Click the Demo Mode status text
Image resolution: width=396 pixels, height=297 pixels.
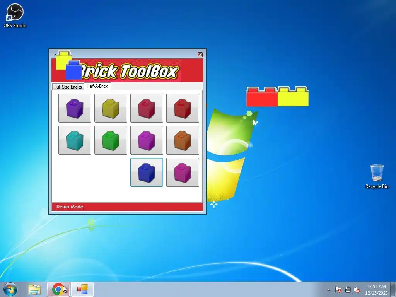[x=70, y=207]
